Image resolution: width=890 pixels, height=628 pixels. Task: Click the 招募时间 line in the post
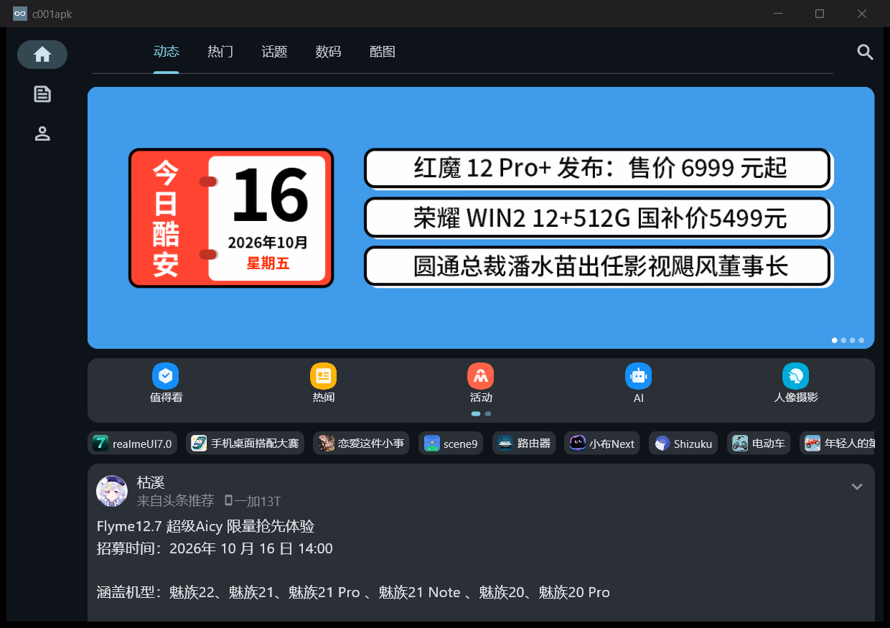[215, 549]
